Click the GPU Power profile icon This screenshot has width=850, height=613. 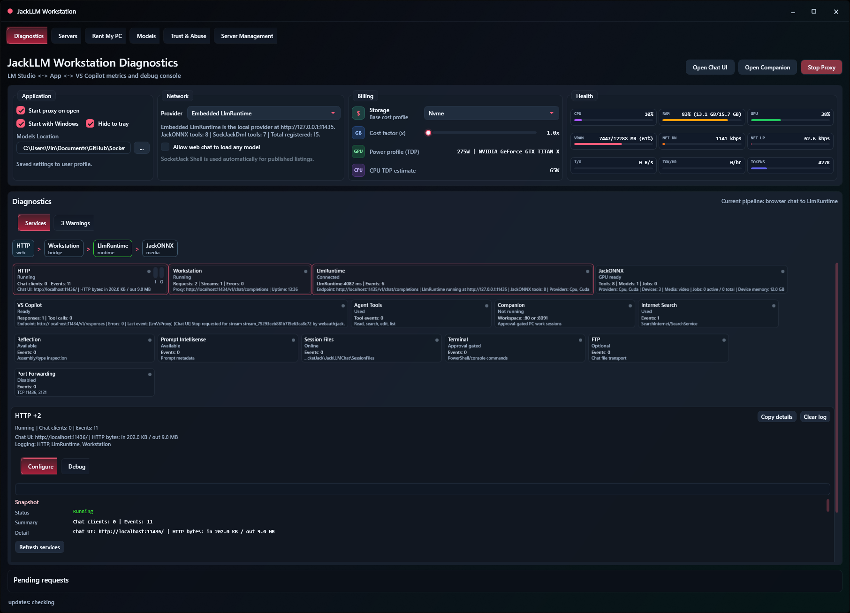click(358, 151)
